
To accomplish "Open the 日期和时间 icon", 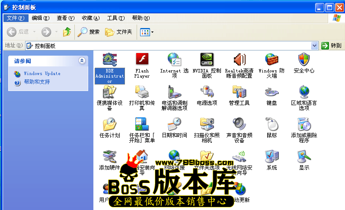I will [x=174, y=124].
